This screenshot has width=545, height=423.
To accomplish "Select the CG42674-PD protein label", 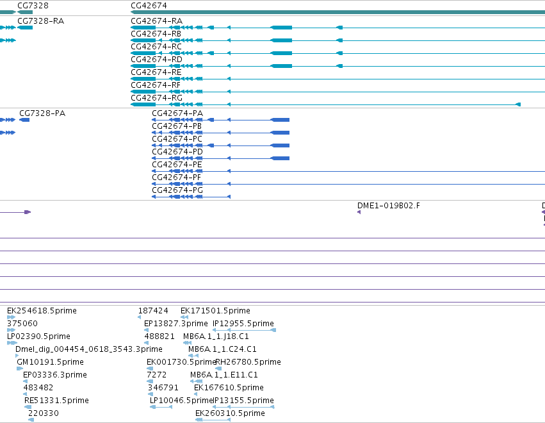I will [x=177, y=152].
